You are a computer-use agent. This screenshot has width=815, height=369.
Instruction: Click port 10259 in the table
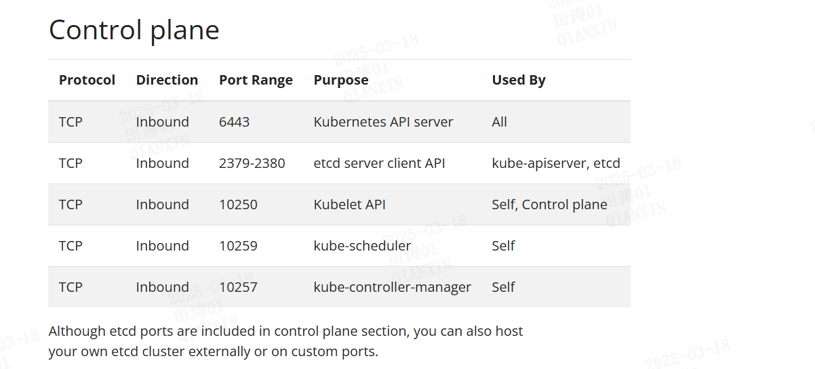pyautogui.click(x=238, y=246)
